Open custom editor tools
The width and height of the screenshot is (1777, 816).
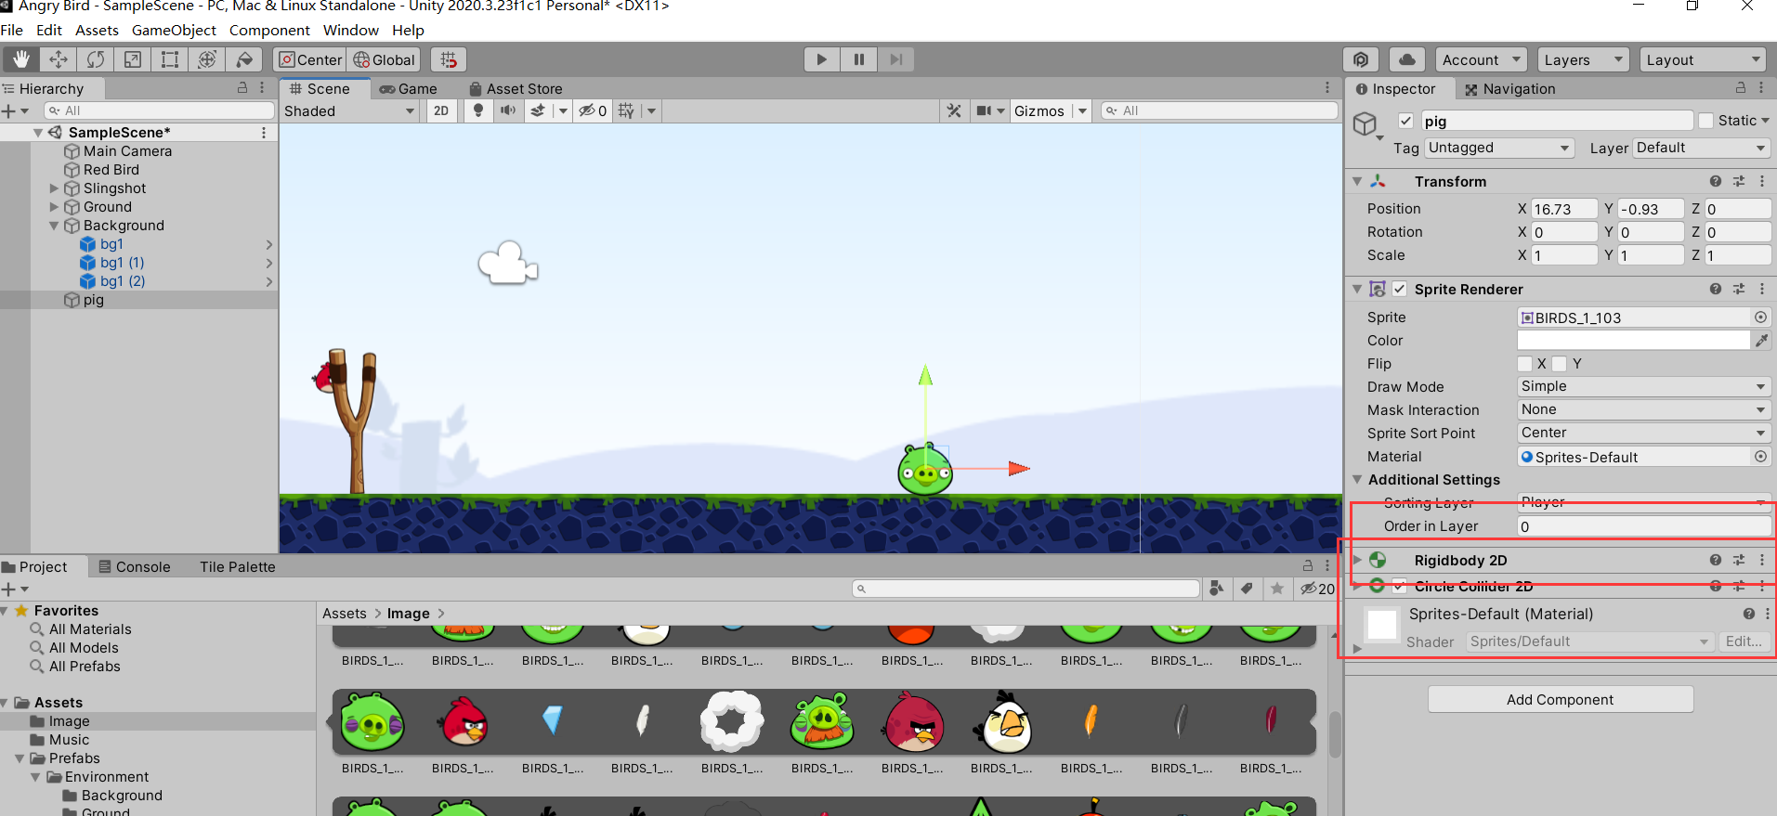tap(244, 59)
